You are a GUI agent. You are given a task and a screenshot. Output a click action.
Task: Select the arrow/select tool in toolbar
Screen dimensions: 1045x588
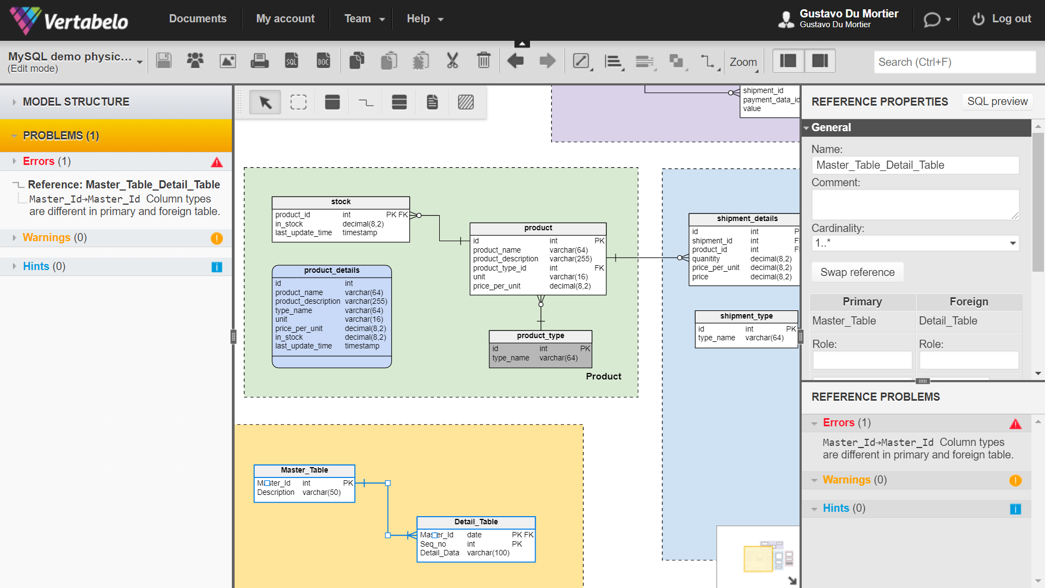(265, 102)
